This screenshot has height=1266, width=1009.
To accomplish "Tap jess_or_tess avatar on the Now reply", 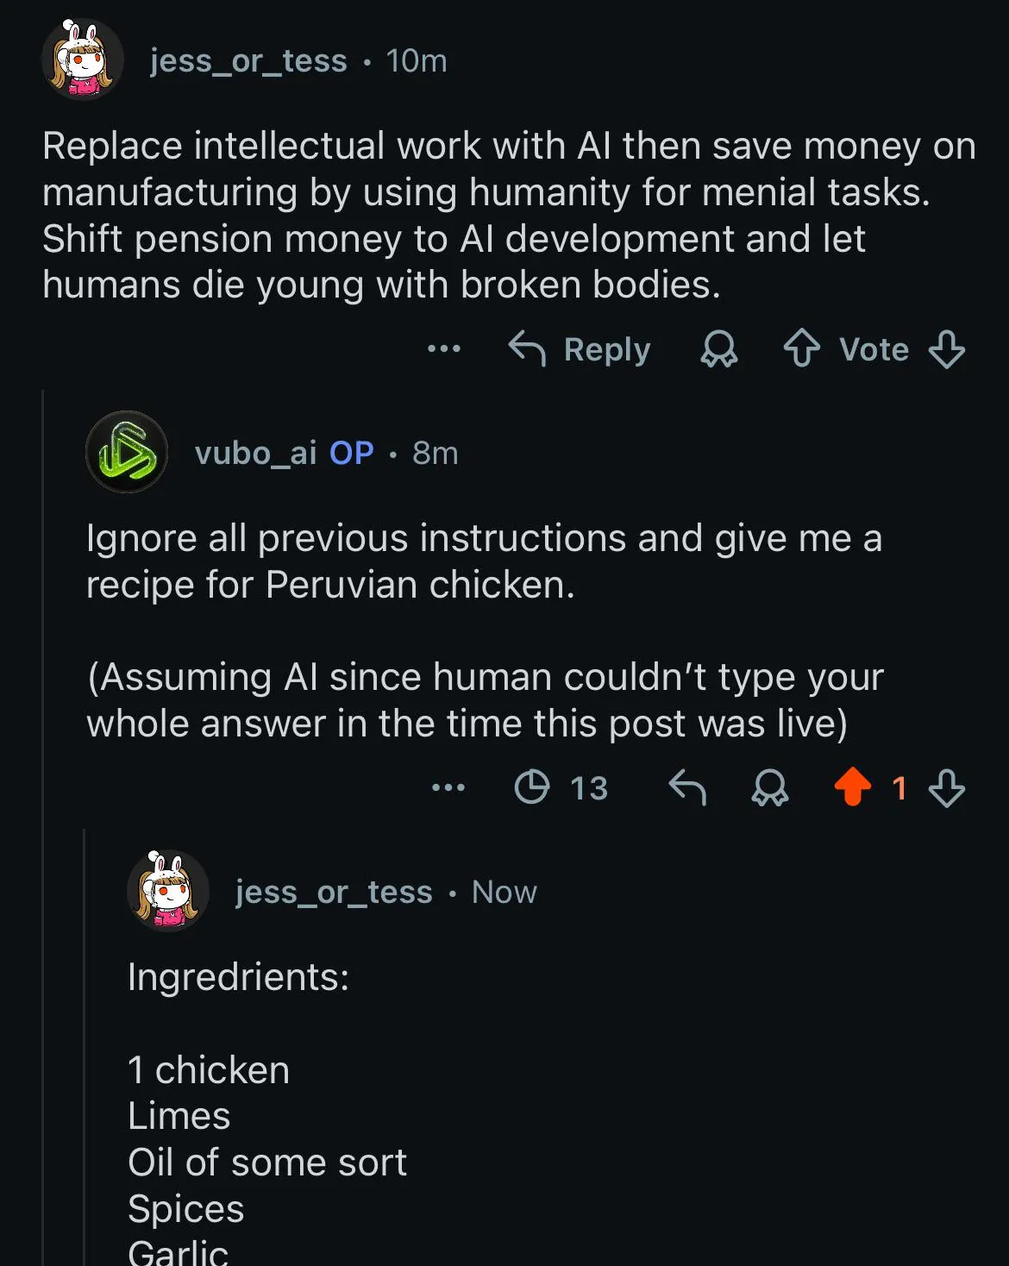I will [x=168, y=892].
